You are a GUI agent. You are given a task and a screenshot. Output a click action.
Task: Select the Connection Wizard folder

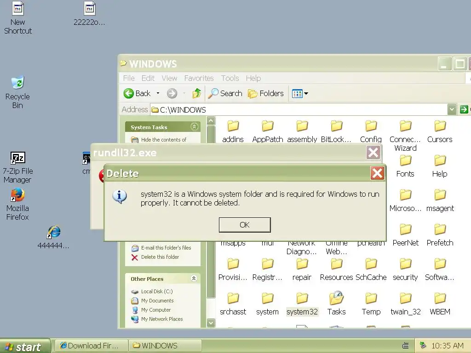click(x=405, y=136)
